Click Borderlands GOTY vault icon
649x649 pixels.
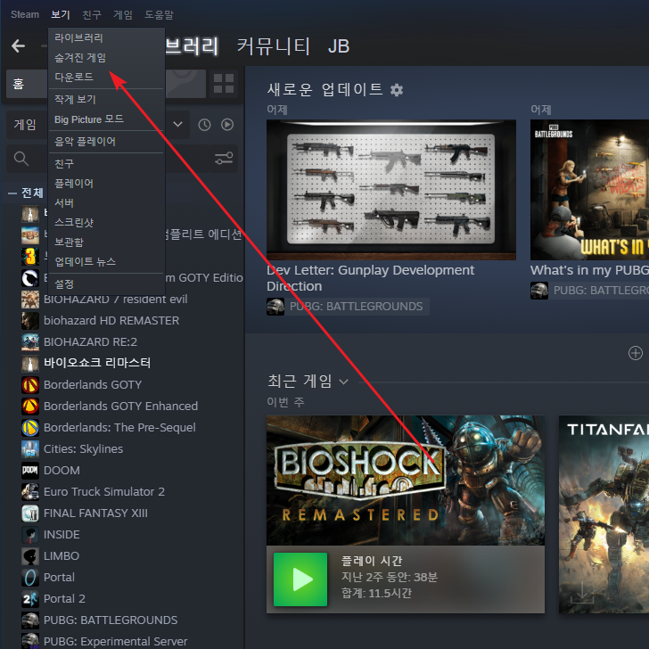(x=30, y=384)
